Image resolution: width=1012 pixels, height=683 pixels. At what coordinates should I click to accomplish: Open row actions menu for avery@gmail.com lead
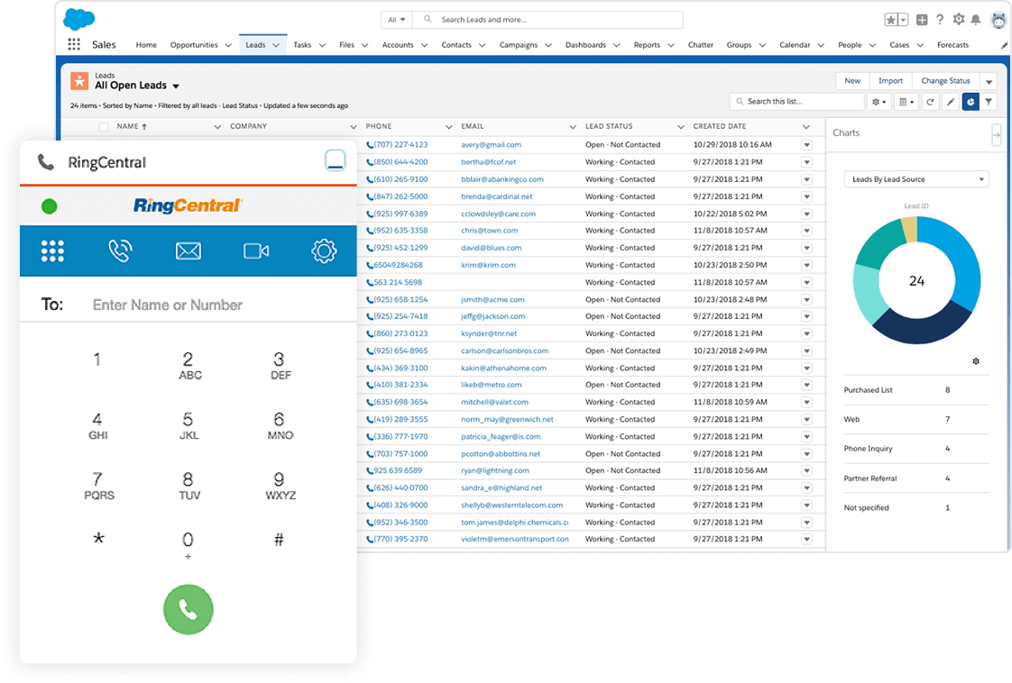coord(806,145)
